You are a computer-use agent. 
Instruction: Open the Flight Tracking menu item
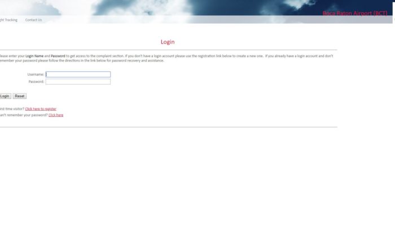[8, 20]
